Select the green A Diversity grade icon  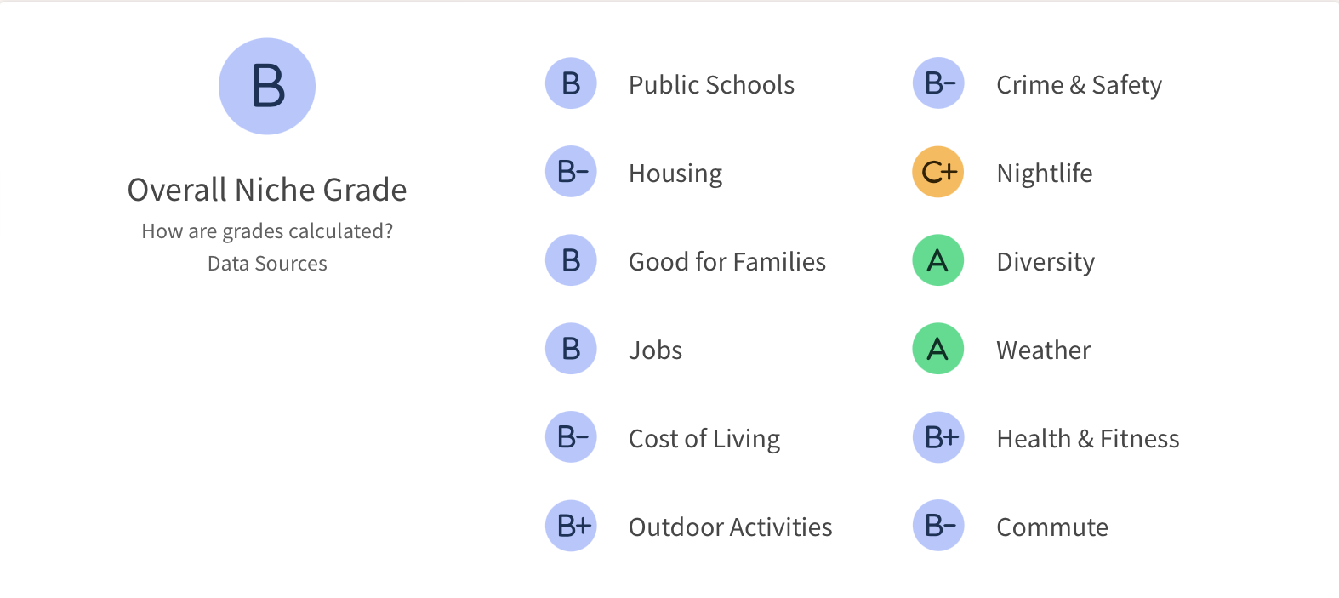pos(937,260)
